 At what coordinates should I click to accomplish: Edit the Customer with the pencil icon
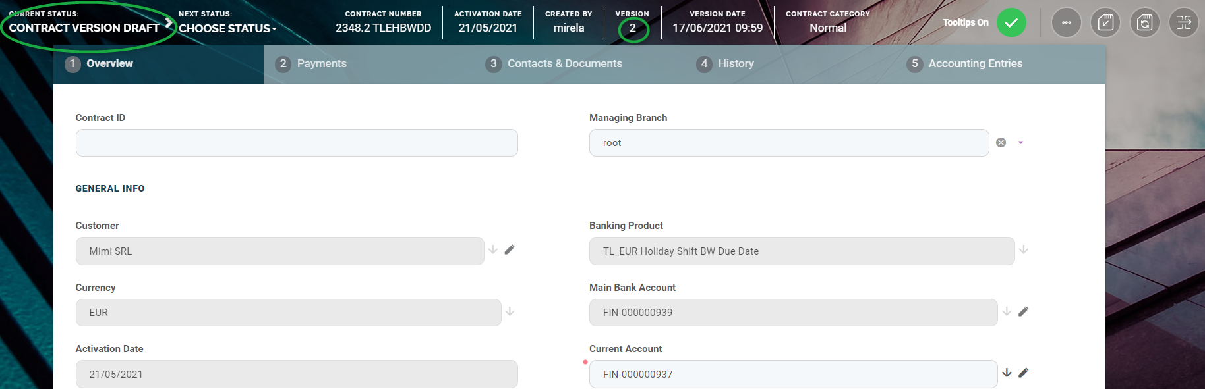[x=510, y=250]
